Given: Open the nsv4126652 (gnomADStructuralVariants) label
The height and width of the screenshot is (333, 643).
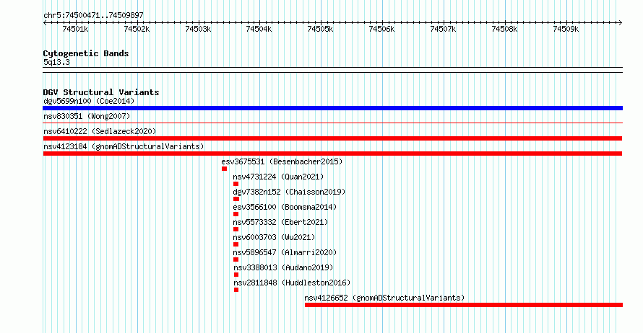Looking at the screenshot, I should pyautogui.click(x=384, y=298).
